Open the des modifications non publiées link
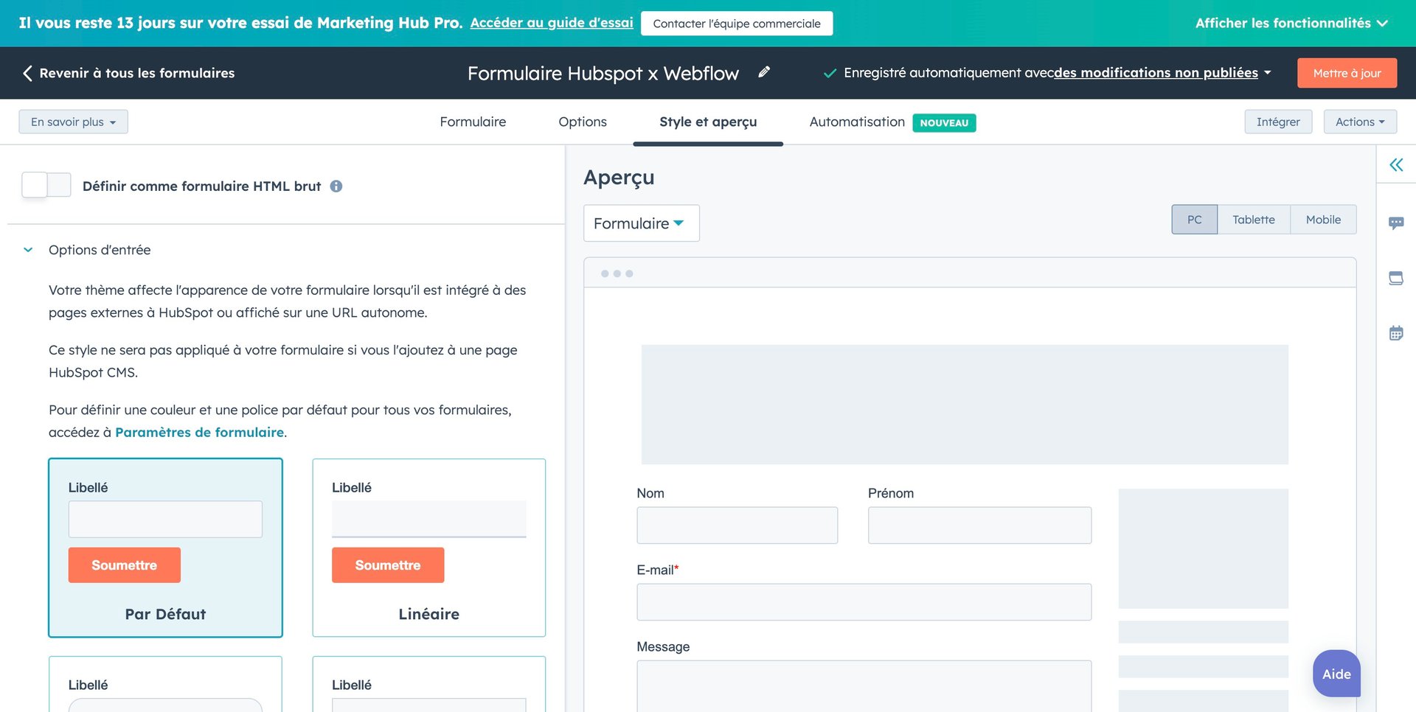Image resolution: width=1416 pixels, height=712 pixels. [1156, 72]
